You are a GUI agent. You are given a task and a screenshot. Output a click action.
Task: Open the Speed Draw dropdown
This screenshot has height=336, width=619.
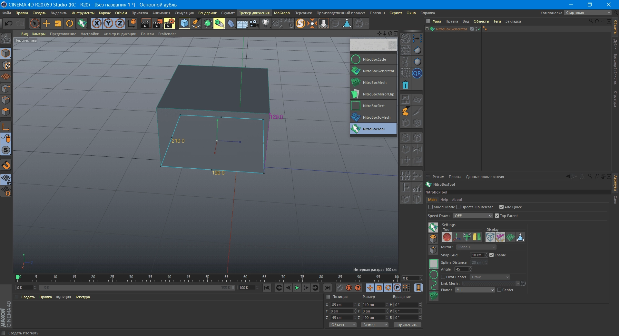click(473, 216)
